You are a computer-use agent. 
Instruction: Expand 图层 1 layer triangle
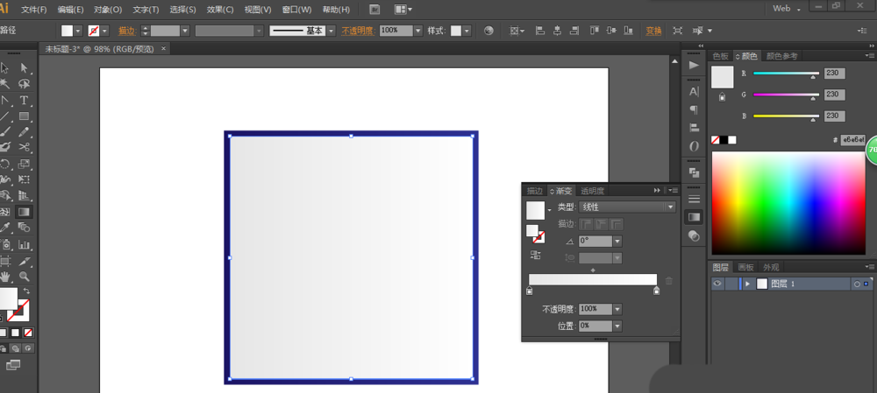tap(747, 284)
